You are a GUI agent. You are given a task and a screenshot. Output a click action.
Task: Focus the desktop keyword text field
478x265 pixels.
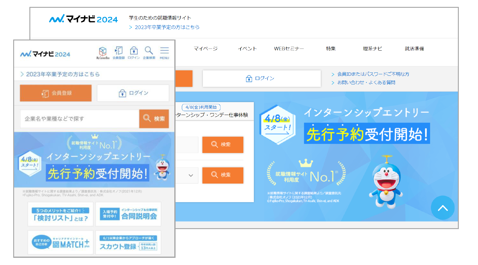(x=187, y=145)
